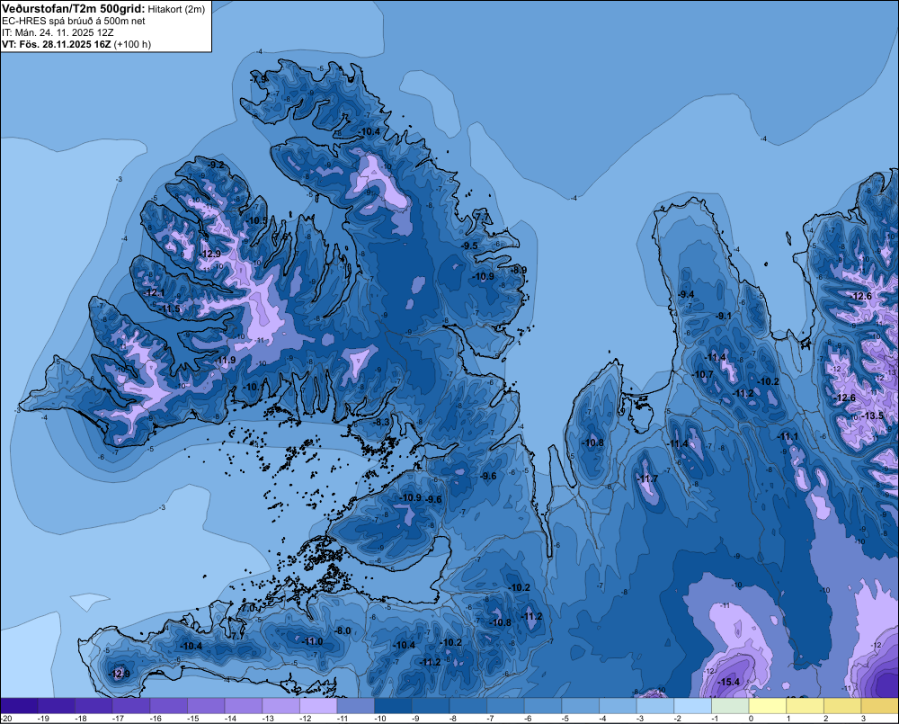Click the -11.1 temperature label on the map
The width and height of the screenshot is (899, 724).
pos(788,437)
